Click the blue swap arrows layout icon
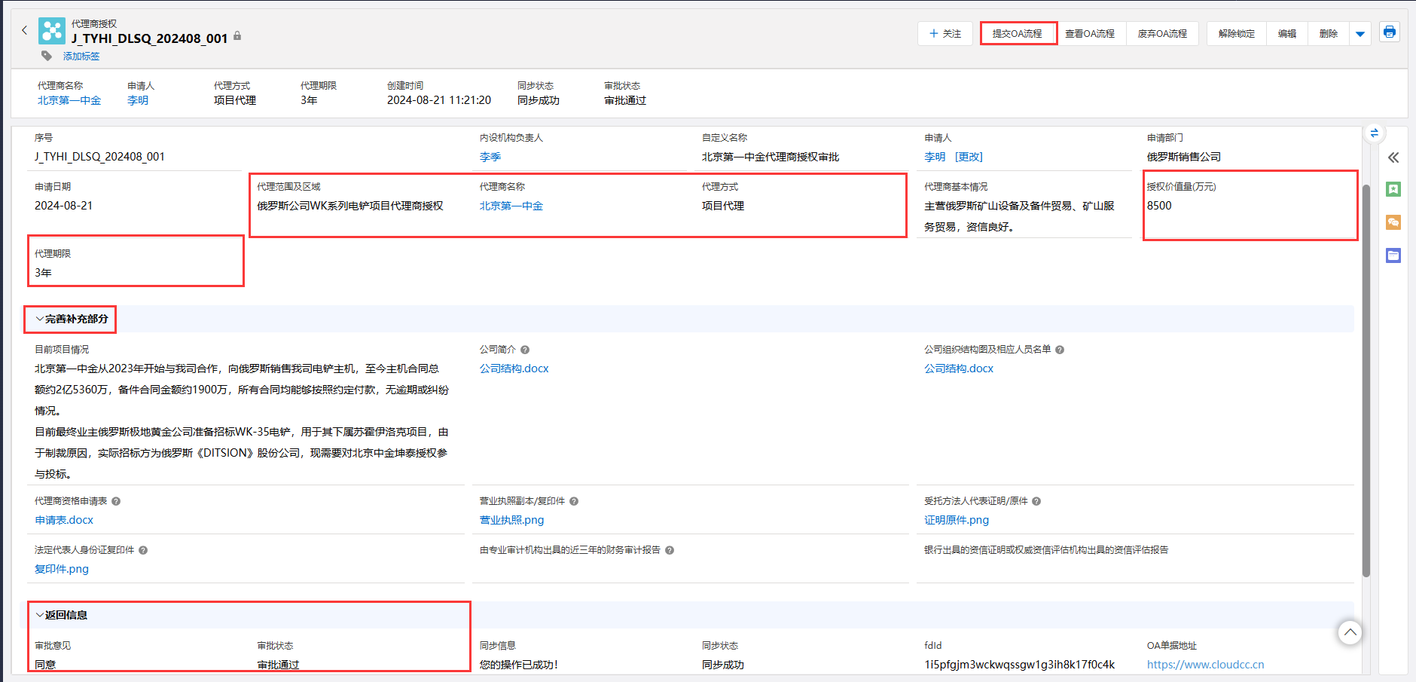The image size is (1416, 682). [1374, 133]
